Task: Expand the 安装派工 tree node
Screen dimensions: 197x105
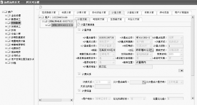Action: click(x=6, y=27)
